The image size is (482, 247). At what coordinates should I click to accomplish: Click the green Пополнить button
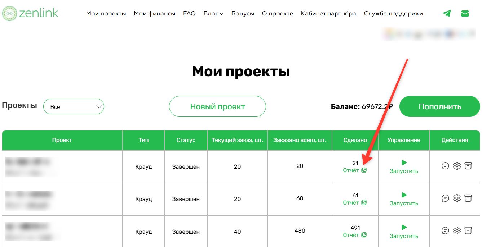(439, 106)
